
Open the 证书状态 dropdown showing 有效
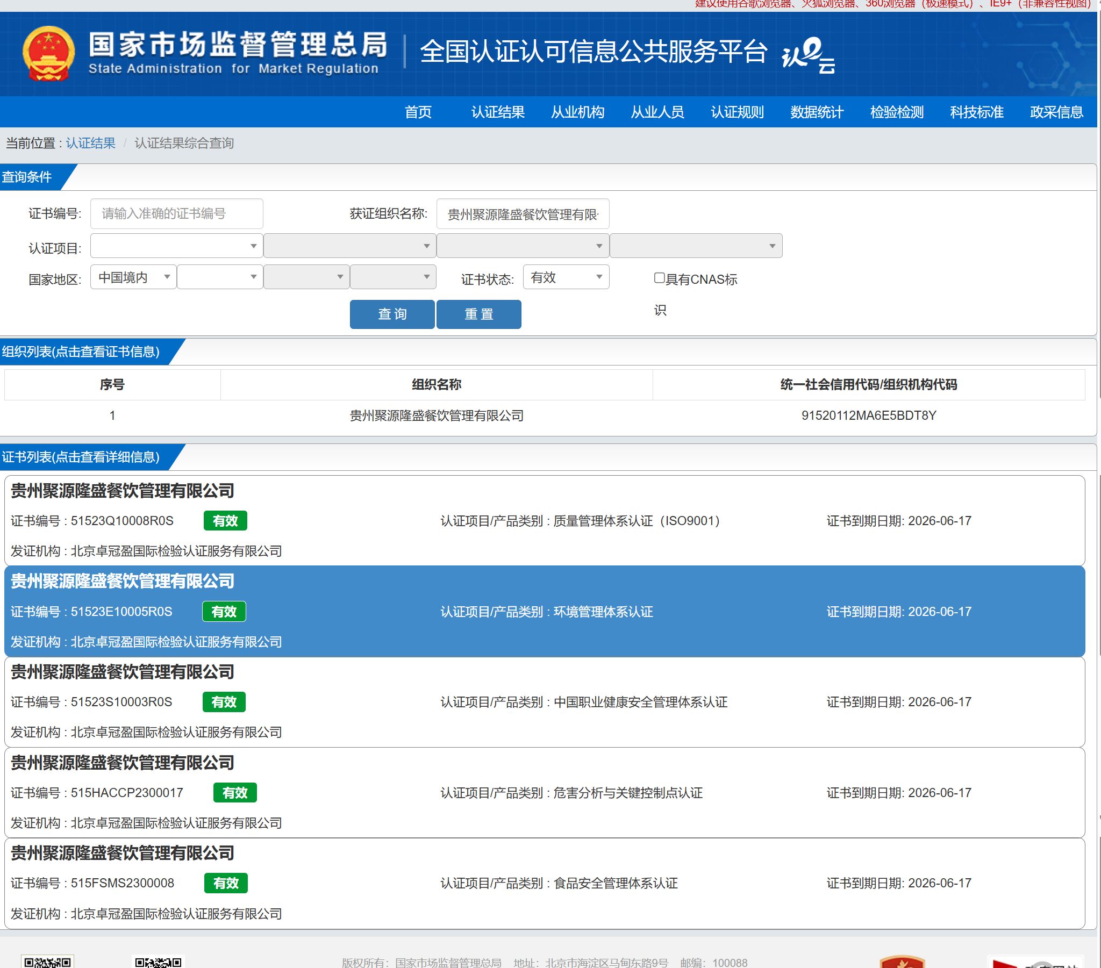coord(566,277)
